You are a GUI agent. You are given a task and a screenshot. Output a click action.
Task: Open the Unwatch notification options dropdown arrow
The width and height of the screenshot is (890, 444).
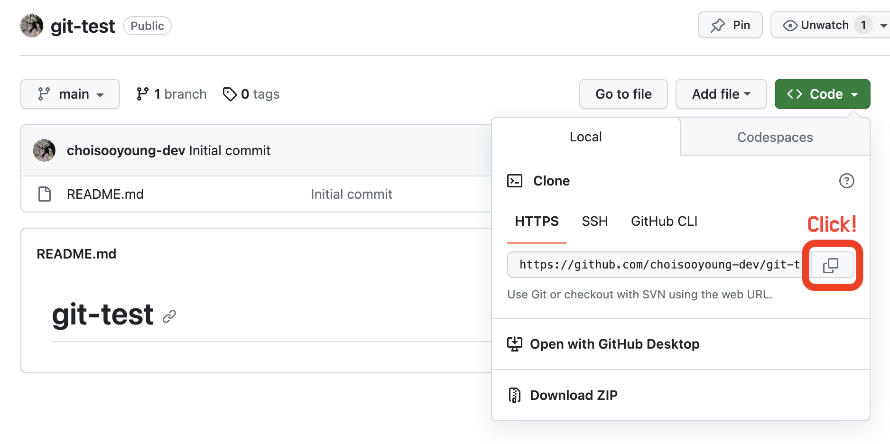tap(883, 26)
